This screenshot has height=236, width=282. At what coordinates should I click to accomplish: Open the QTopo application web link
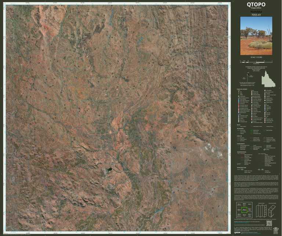point(242,223)
